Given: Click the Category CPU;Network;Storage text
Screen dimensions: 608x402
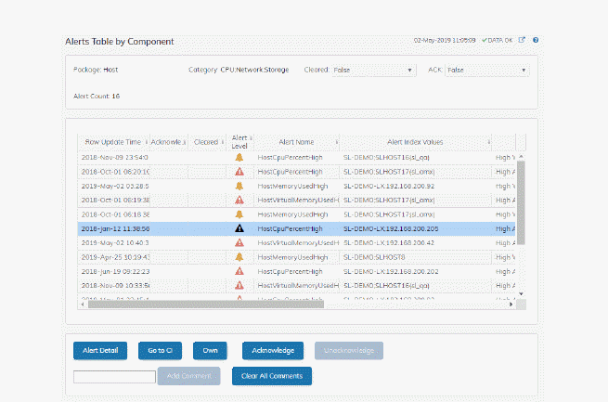Looking at the screenshot, I should tap(239, 70).
